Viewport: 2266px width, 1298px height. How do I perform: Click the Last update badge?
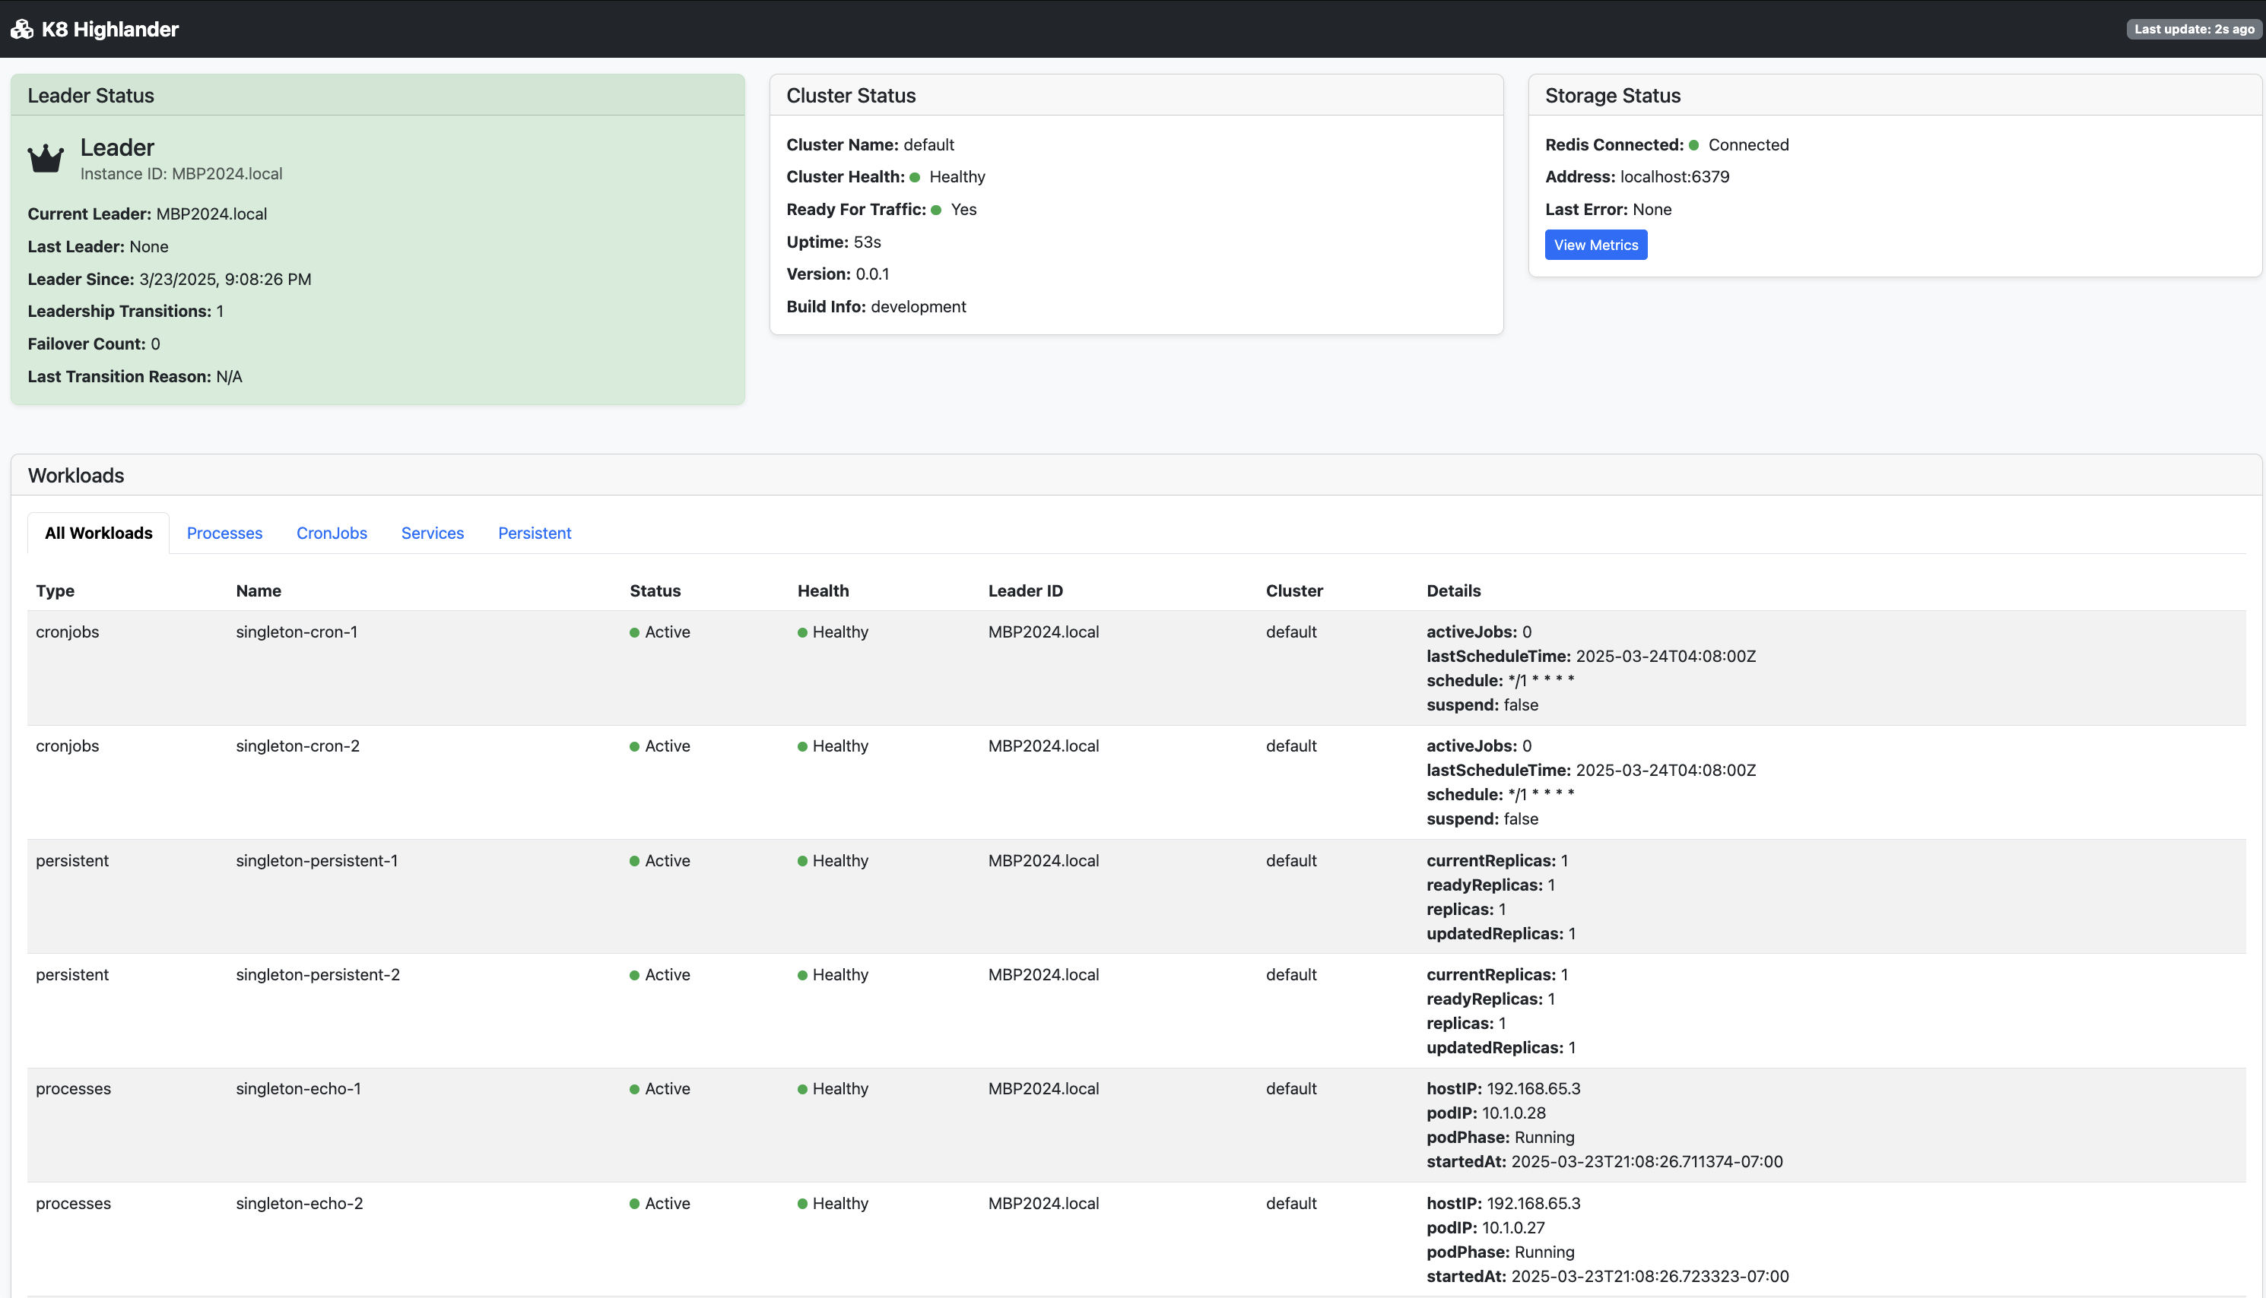tap(2193, 30)
